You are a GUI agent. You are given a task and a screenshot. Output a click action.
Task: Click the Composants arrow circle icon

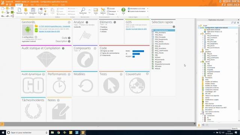(x=85, y=60)
